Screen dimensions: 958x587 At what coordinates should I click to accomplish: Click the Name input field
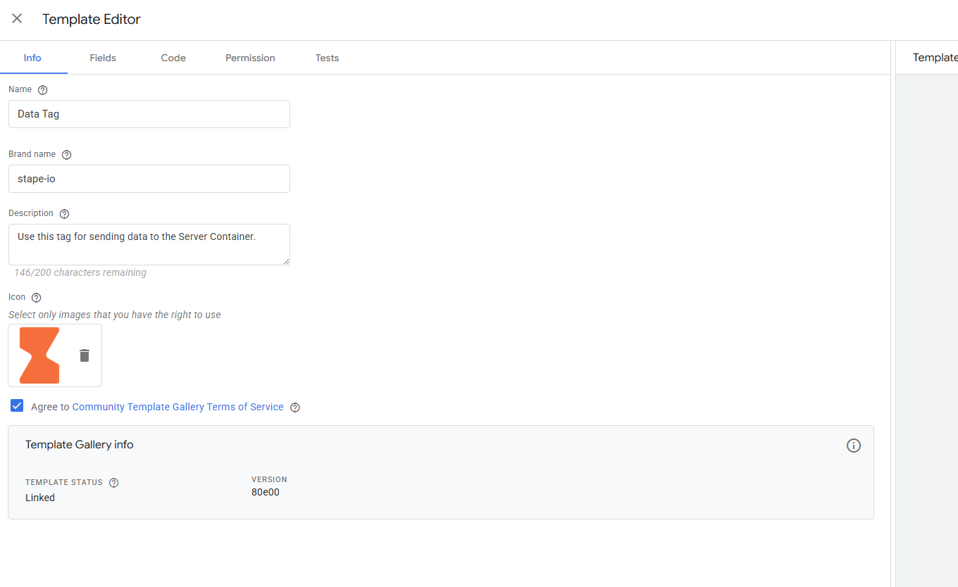tap(149, 114)
